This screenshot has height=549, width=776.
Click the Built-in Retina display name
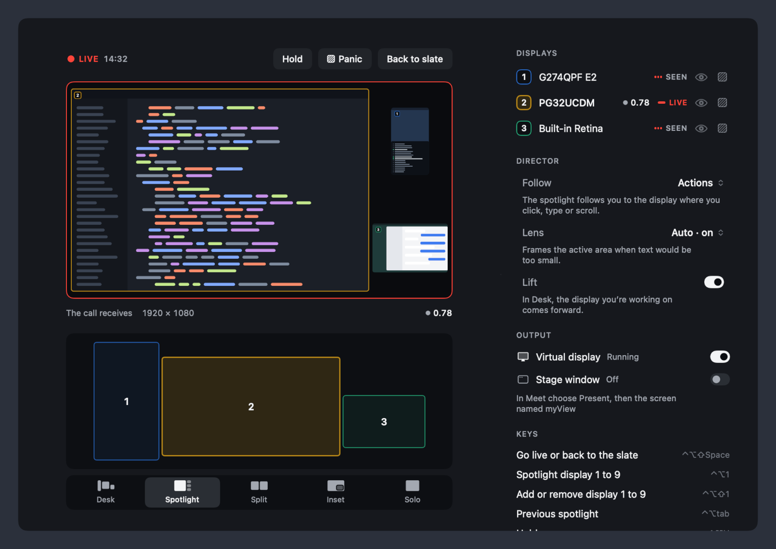(x=571, y=128)
